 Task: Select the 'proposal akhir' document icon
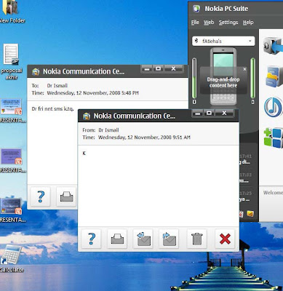[x=12, y=62]
